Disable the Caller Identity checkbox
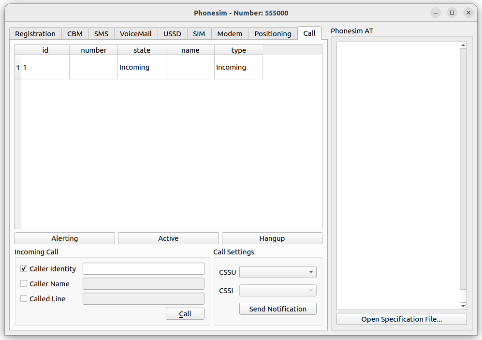Viewport: 482px width, 340px height. [23, 268]
